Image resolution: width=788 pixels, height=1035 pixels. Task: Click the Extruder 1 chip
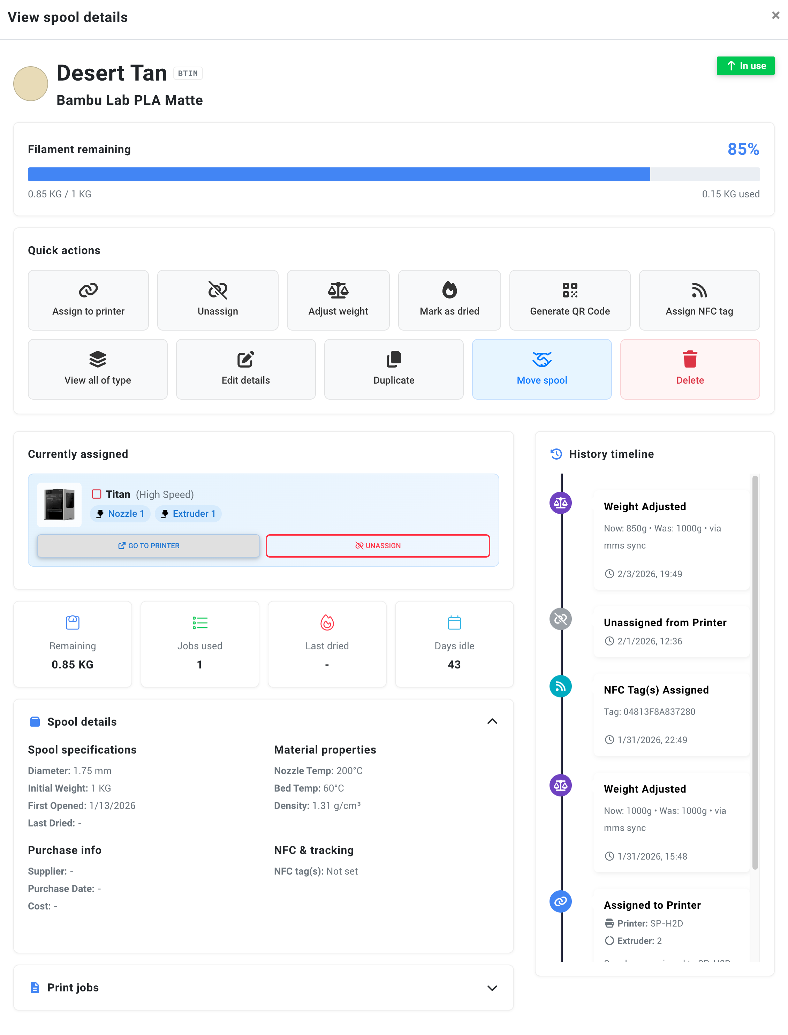(188, 513)
